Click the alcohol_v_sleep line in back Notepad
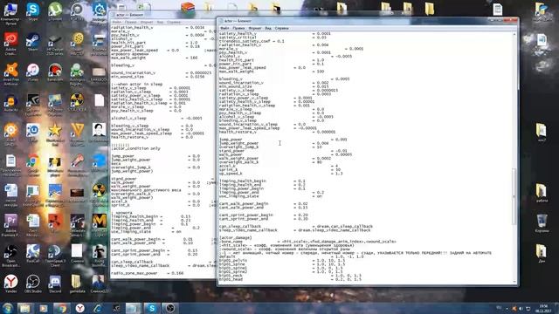 pos(156,118)
